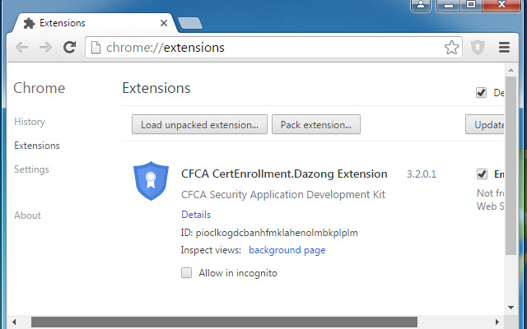Open About from the sidebar
The height and width of the screenshot is (329, 527).
pyautogui.click(x=27, y=215)
